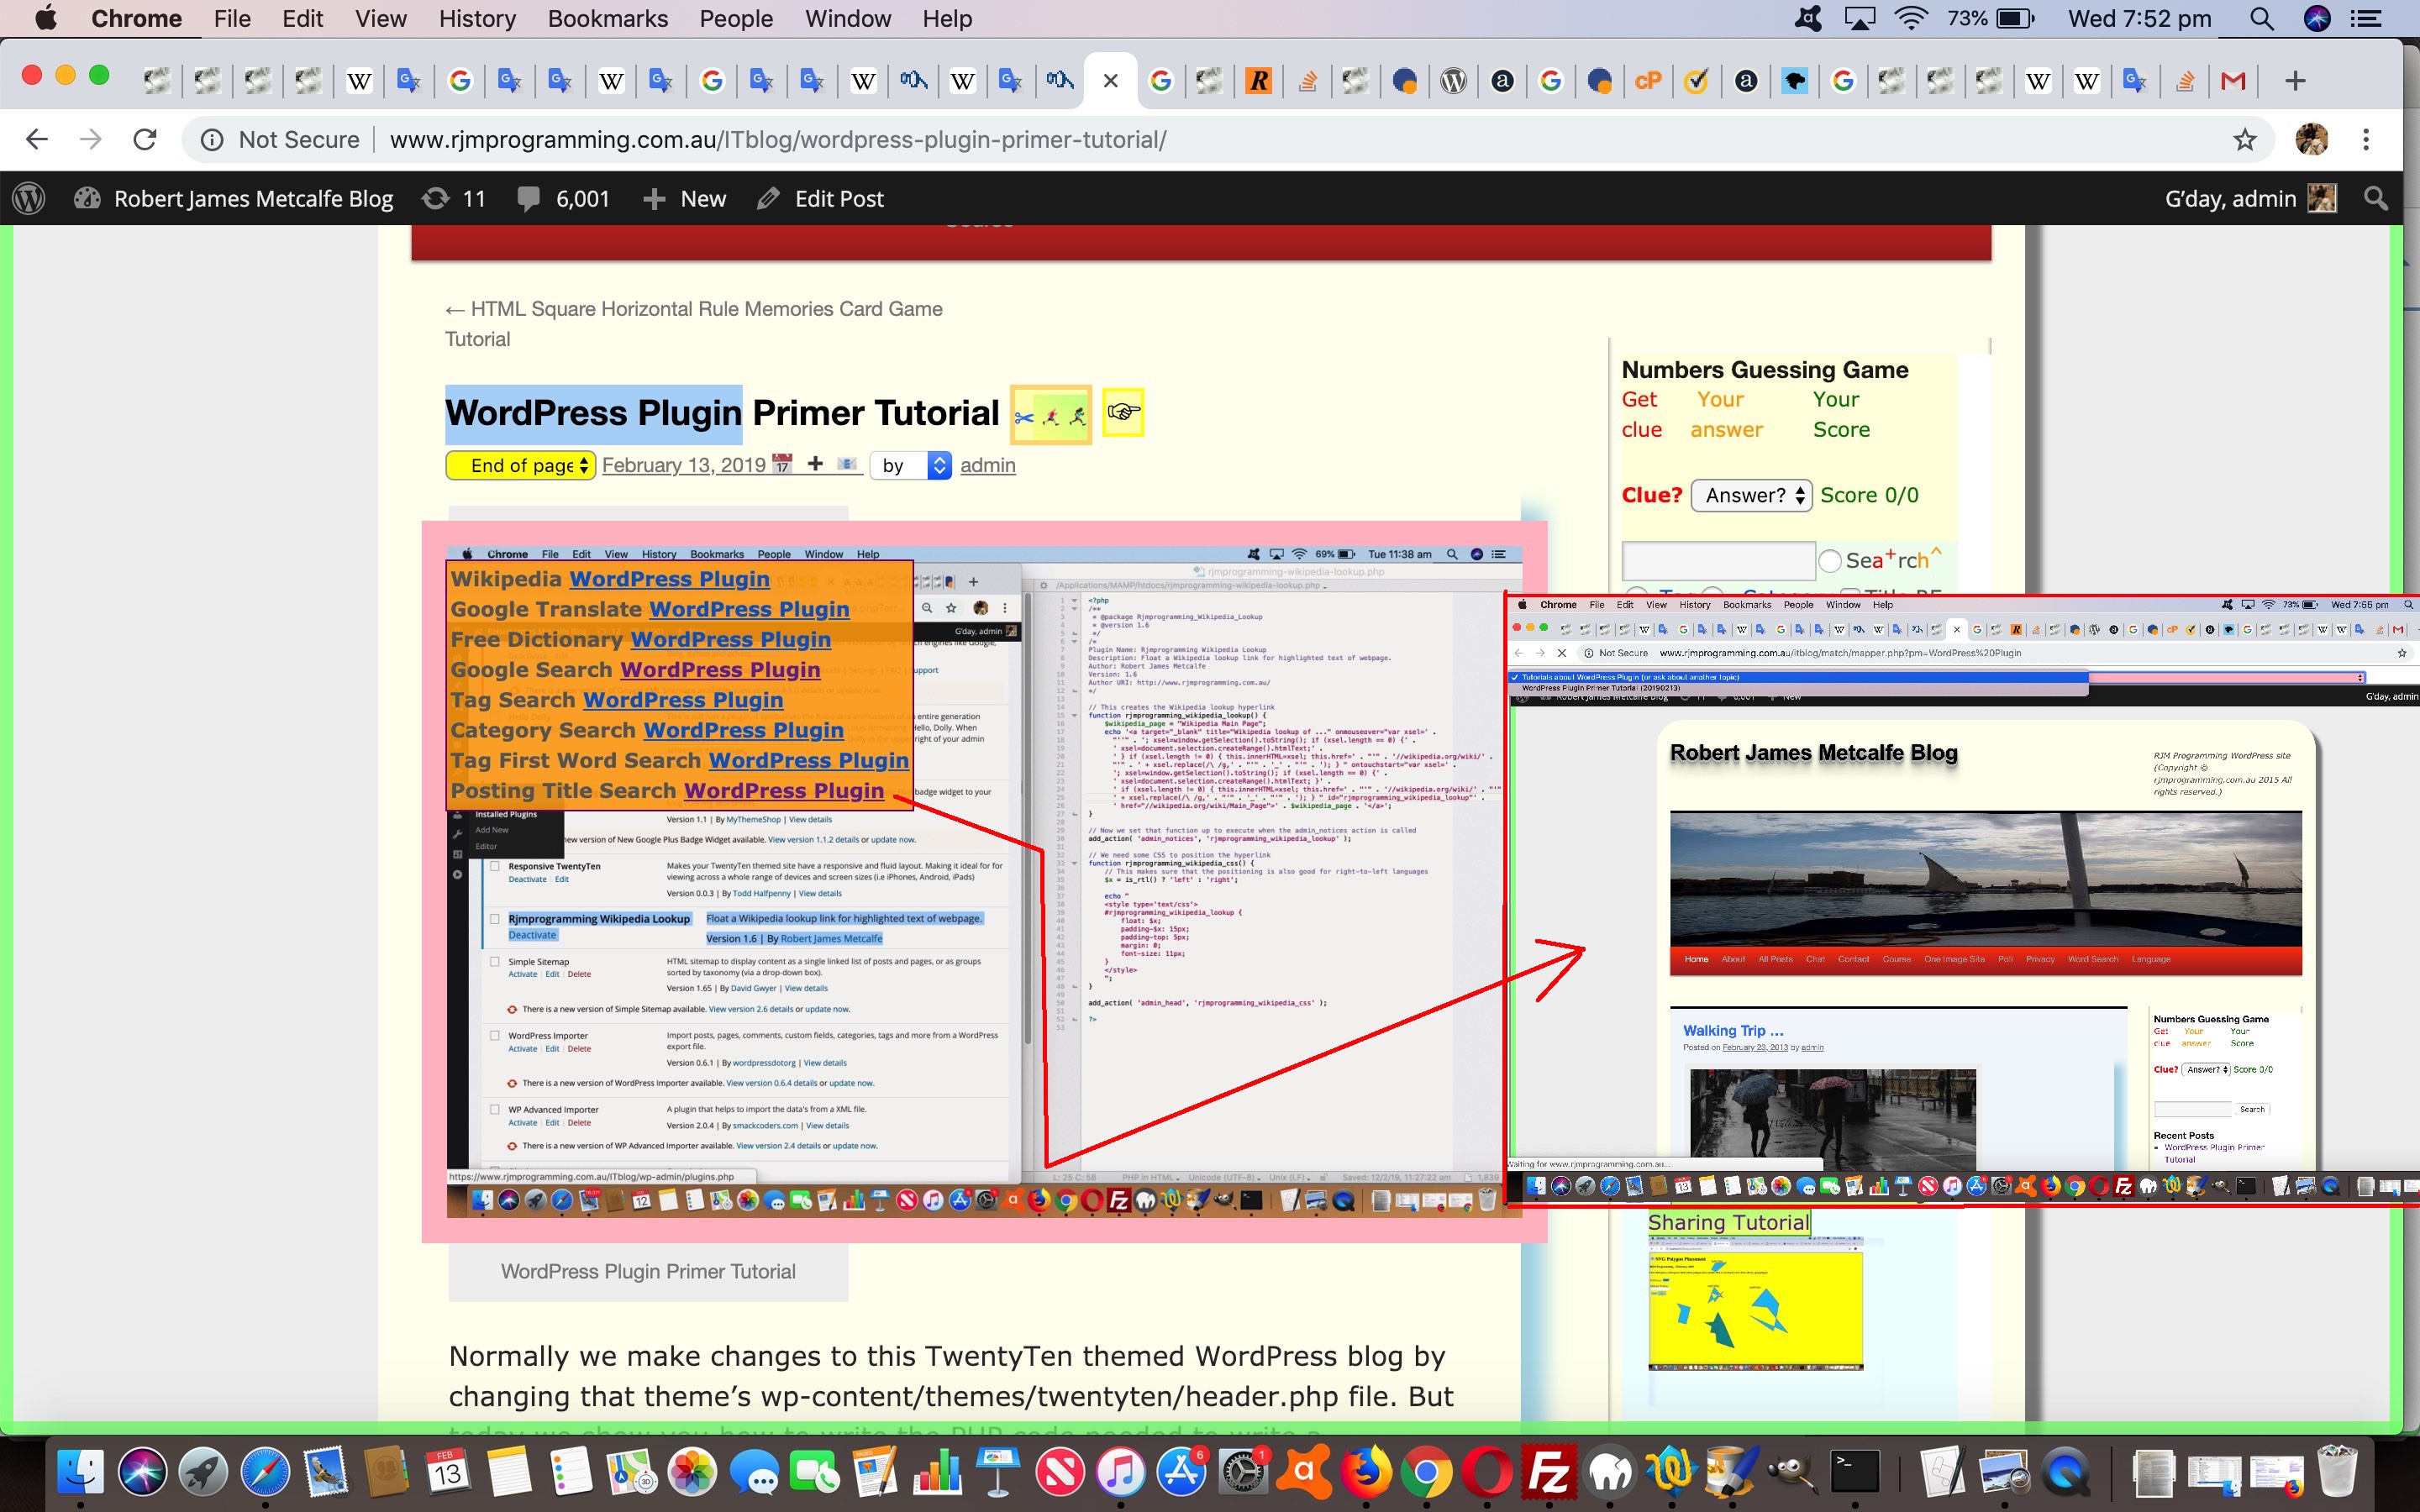The height and width of the screenshot is (1512, 2420).
Task: Open Safari from the Dock
Action: click(x=264, y=1471)
